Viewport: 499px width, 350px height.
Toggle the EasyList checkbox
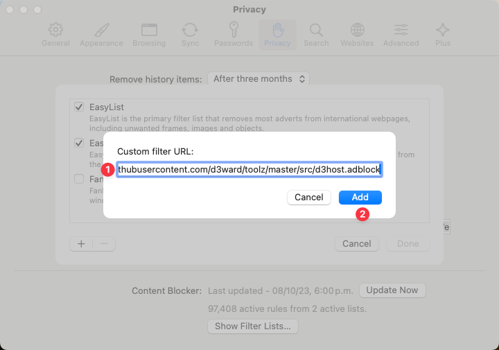click(x=79, y=107)
